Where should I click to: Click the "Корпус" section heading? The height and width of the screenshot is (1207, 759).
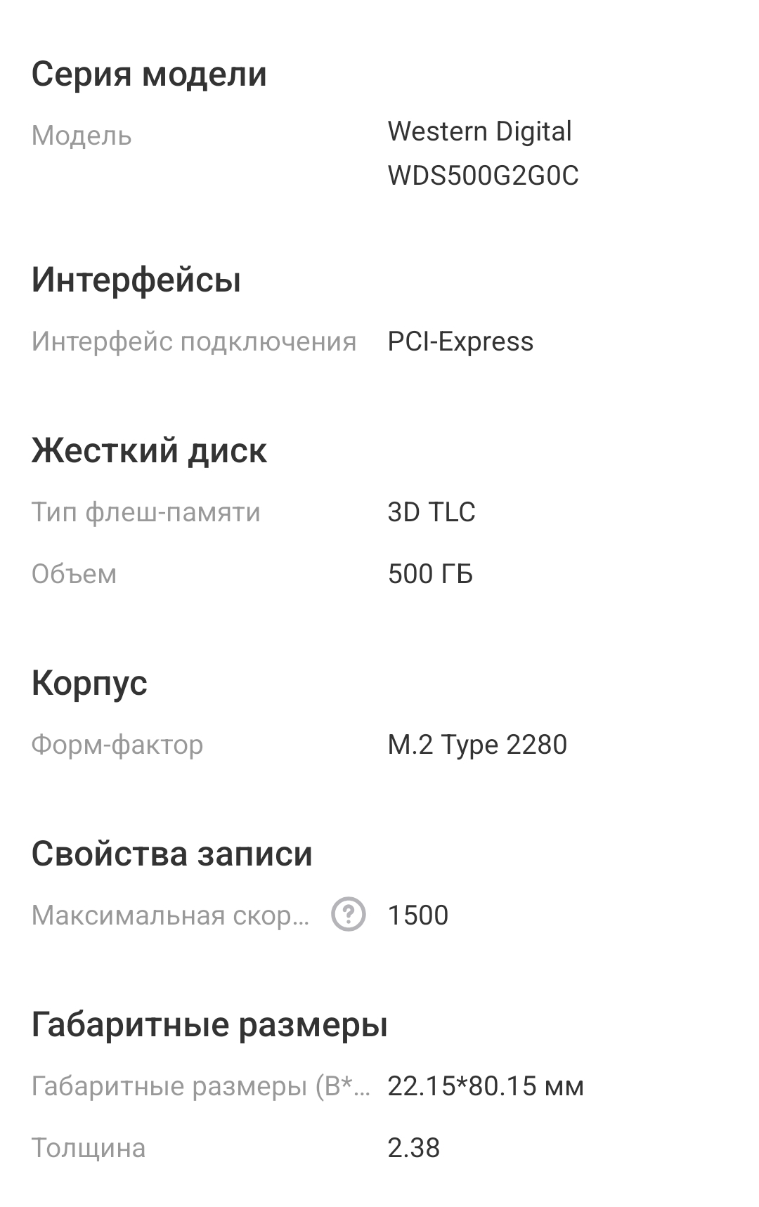[x=89, y=683]
